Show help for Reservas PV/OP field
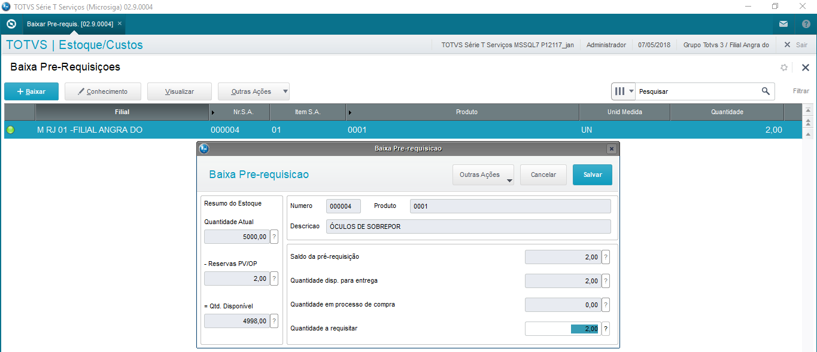Screen dimensions: 817x352 click(274, 278)
